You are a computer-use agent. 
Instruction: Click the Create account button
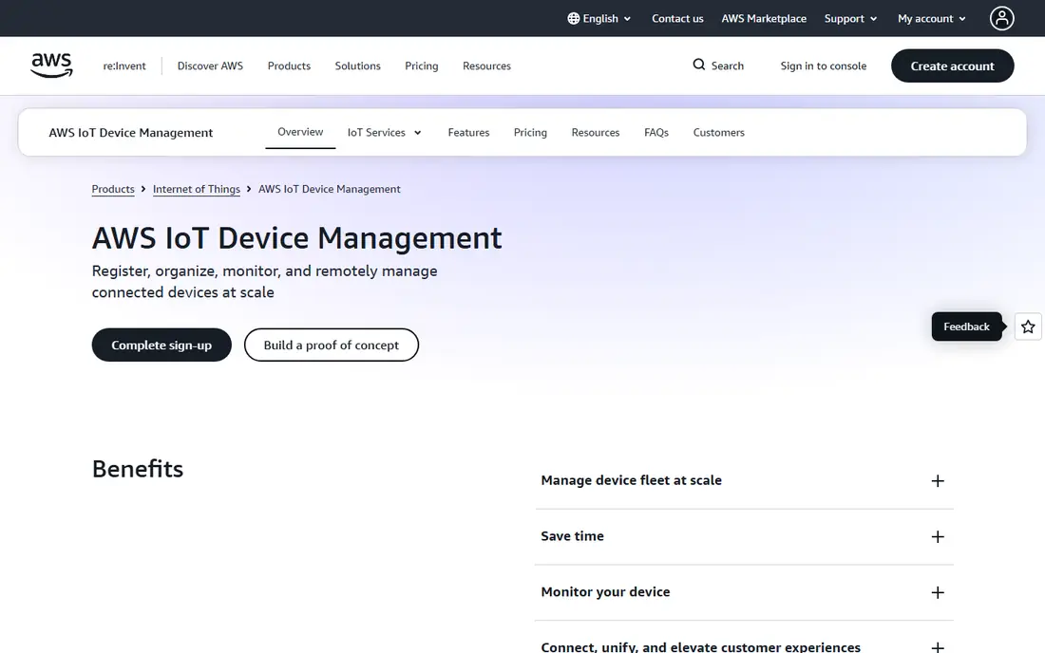(x=952, y=65)
